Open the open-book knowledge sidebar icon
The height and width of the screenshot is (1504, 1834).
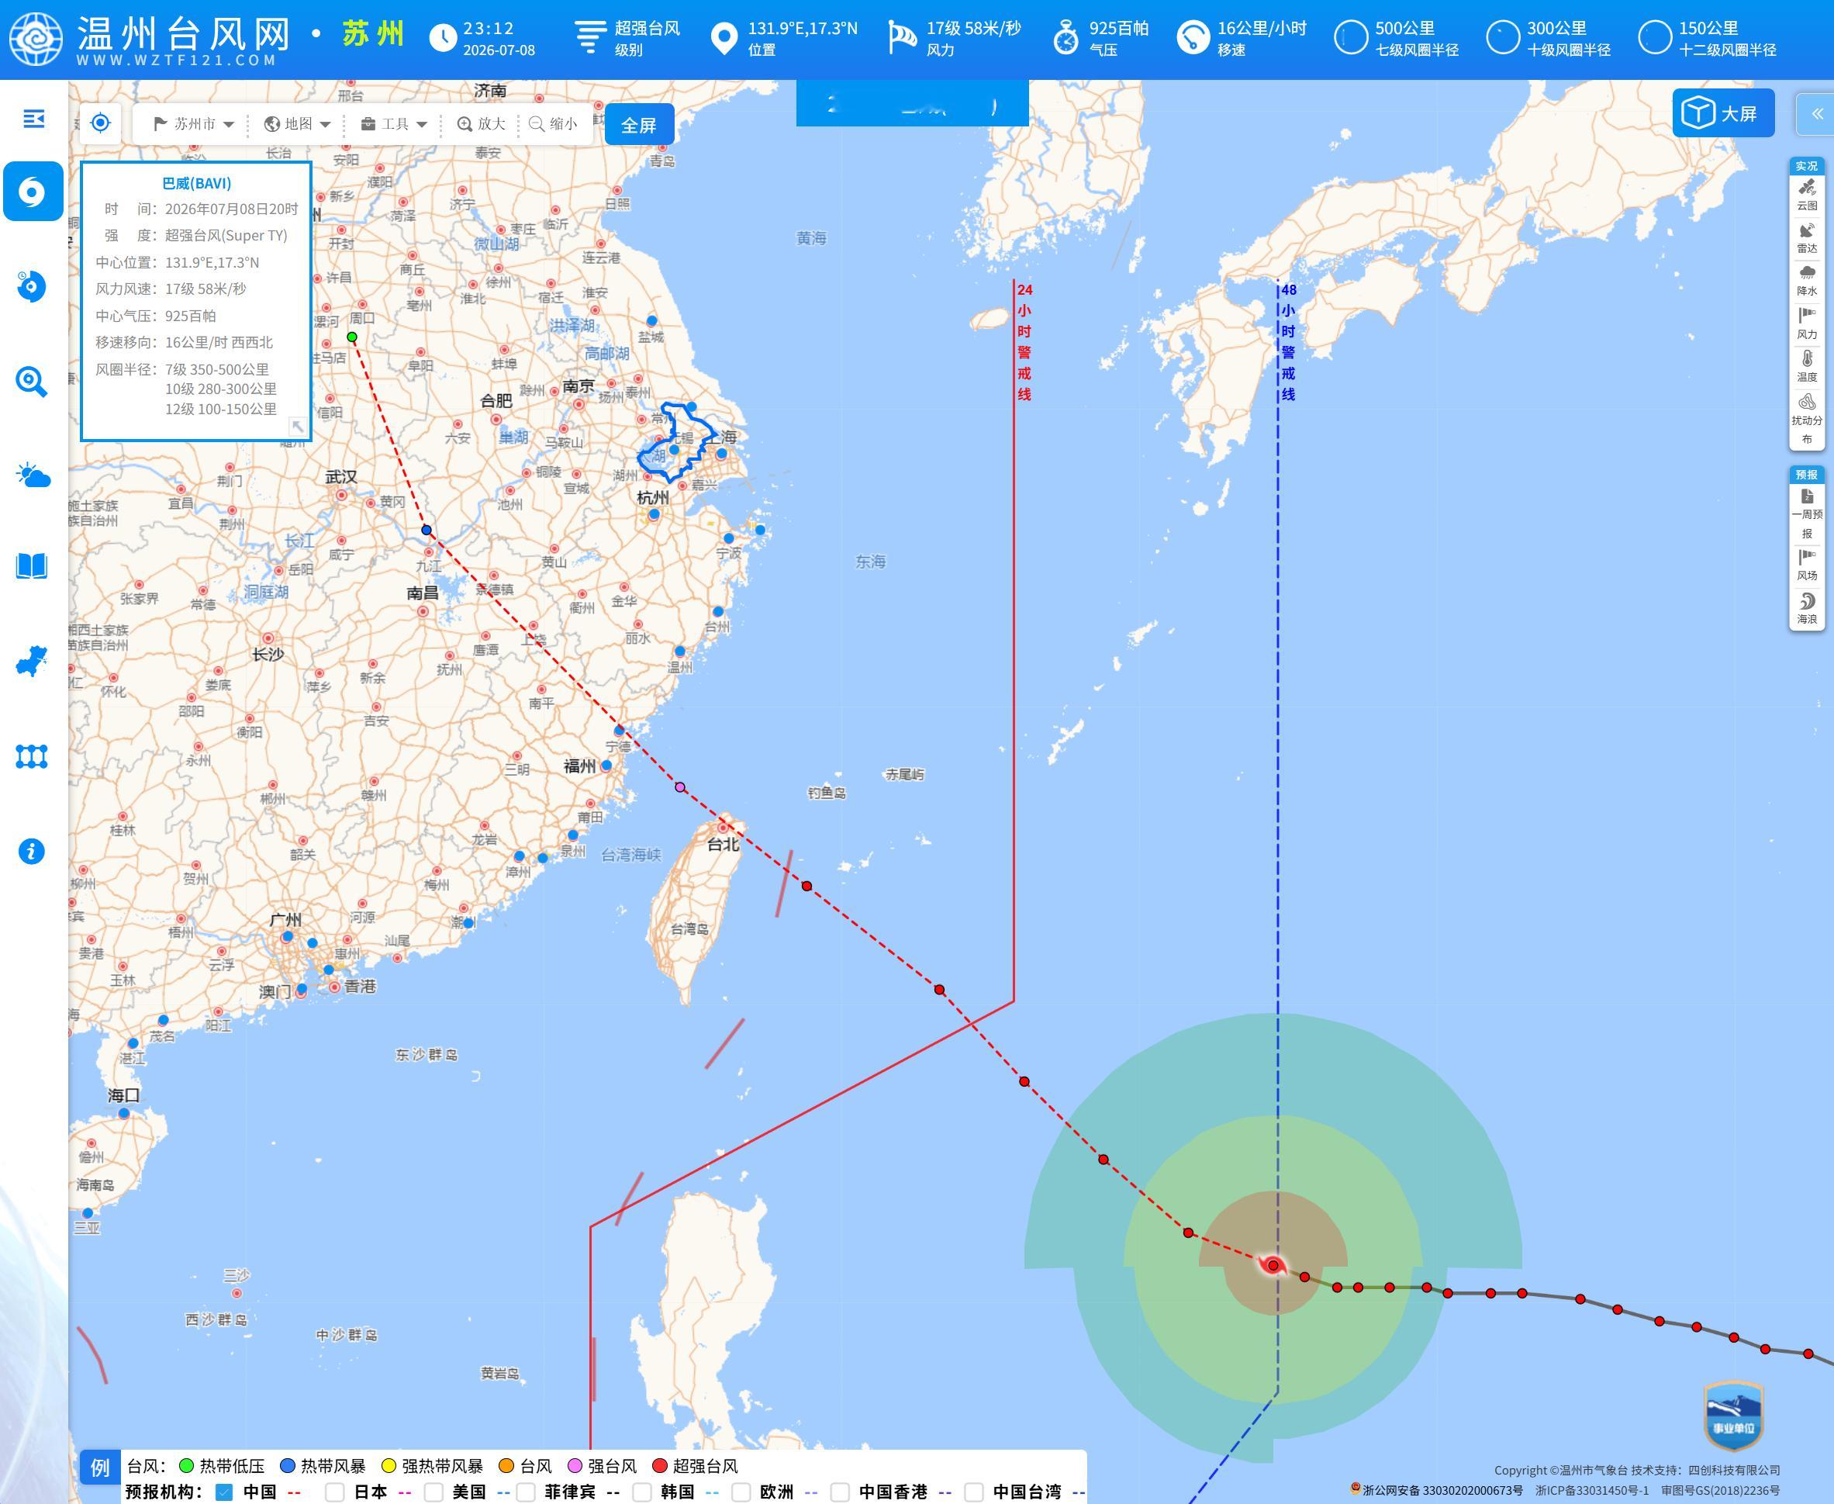click(x=32, y=566)
